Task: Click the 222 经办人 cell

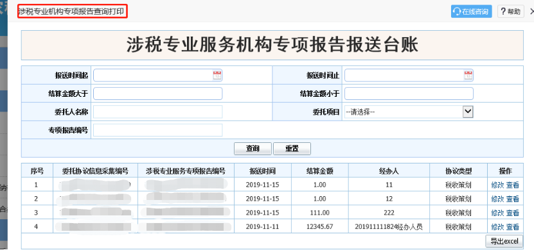Action: pos(389,213)
